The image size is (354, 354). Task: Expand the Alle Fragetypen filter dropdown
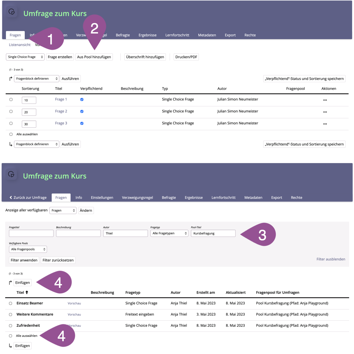(x=169, y=233)
